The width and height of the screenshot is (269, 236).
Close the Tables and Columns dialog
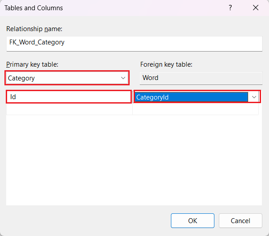click(x=255, y=8)
